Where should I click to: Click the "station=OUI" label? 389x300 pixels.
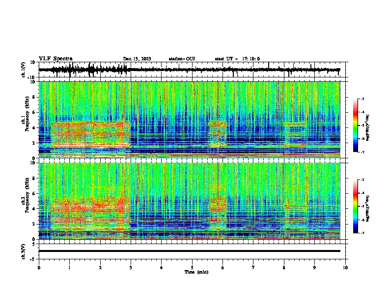coord(182,59)
